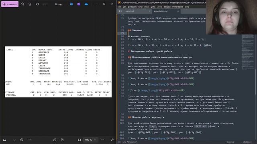Viewport: 257px width, 144px height.
Task: Open the Goto menu
Action: click(x=153, y=7)
